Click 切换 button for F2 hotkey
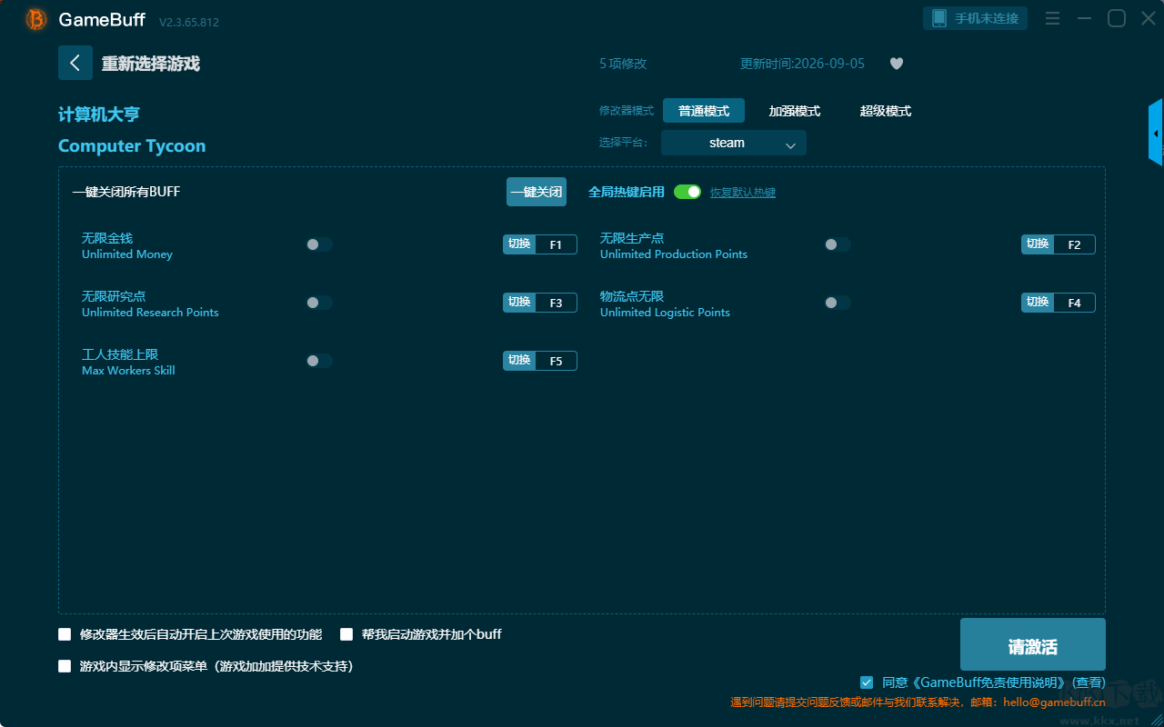Image resolution: width=1164 pixels, height=727 pixels. click(x=1038, y=244)
